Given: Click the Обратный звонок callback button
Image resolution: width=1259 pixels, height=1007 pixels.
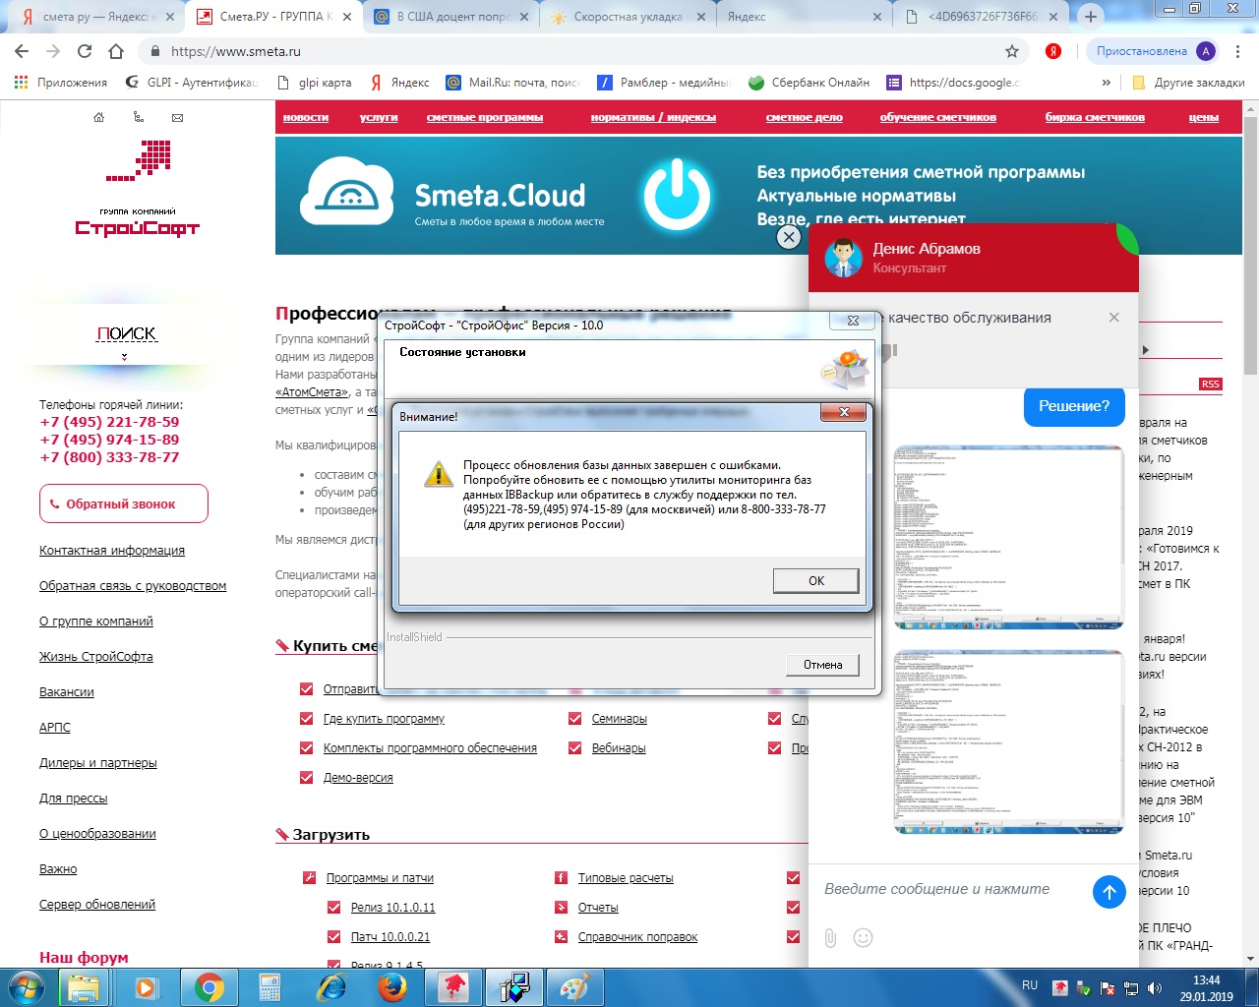Looking at the screenshot, I should click(124, 503).
